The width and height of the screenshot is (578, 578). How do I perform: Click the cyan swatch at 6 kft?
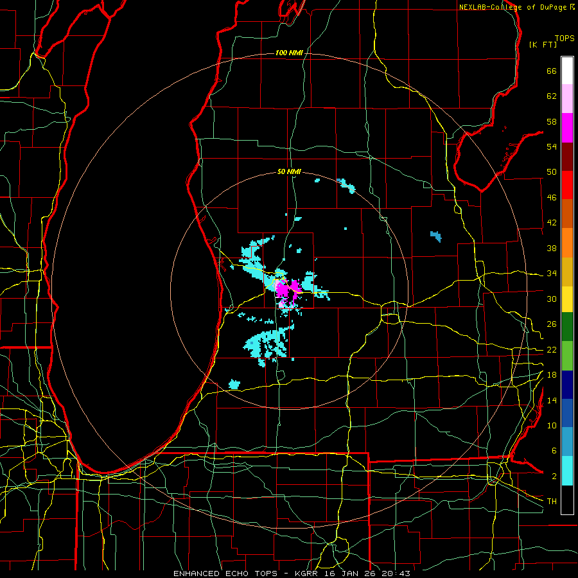pyautogui.click(x=567, y=471)
